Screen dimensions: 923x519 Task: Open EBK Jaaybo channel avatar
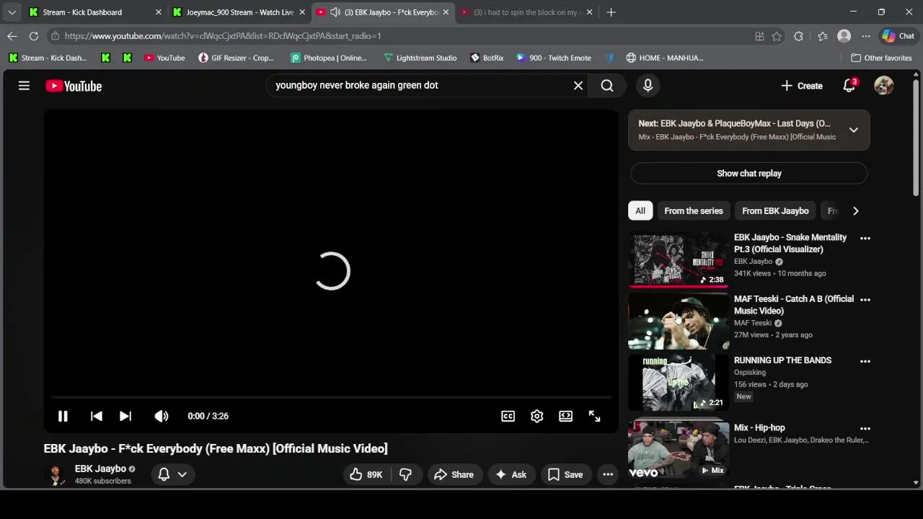click(55, 474)
